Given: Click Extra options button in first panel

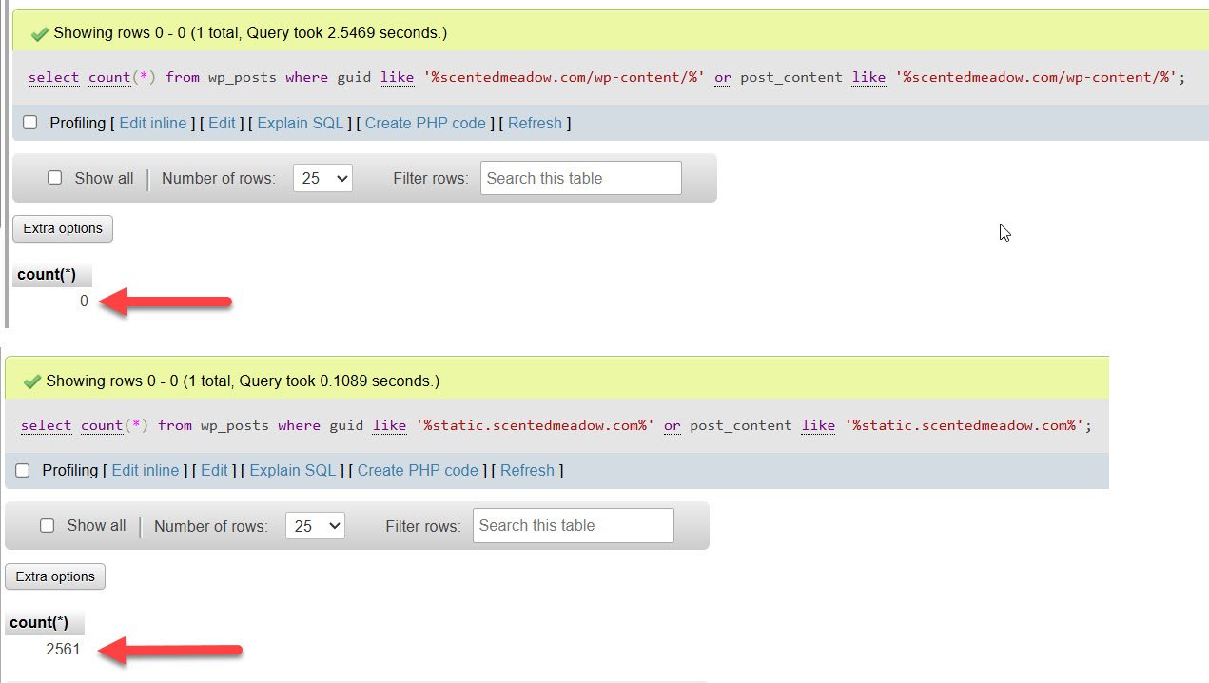Looking at the screenshot, I should 63,228.
